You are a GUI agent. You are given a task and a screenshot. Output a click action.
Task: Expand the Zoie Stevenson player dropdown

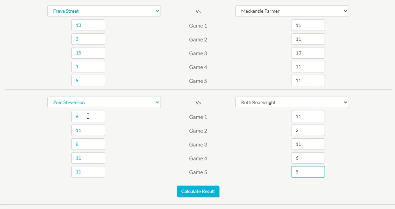pyautogui.click(x=104, y=102)
